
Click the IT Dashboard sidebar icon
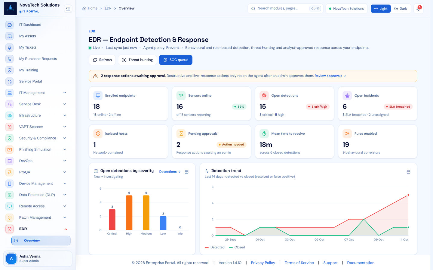point(10,25)
